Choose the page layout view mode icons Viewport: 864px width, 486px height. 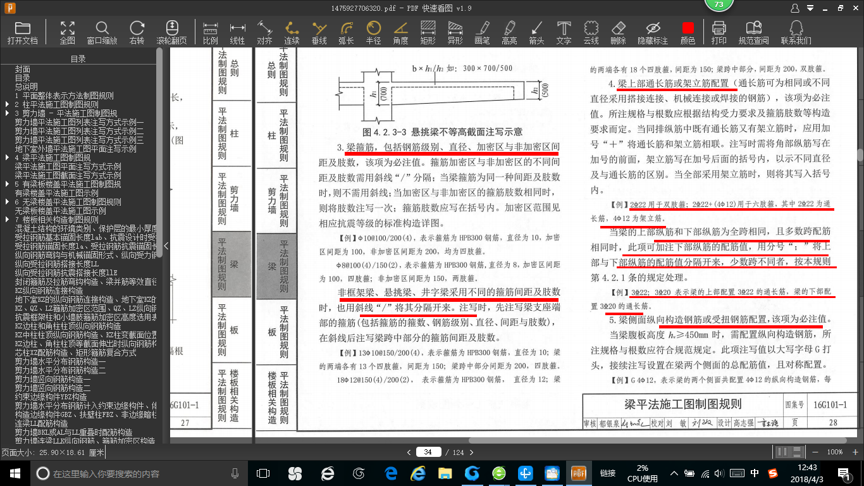click(x=790, y=452)
